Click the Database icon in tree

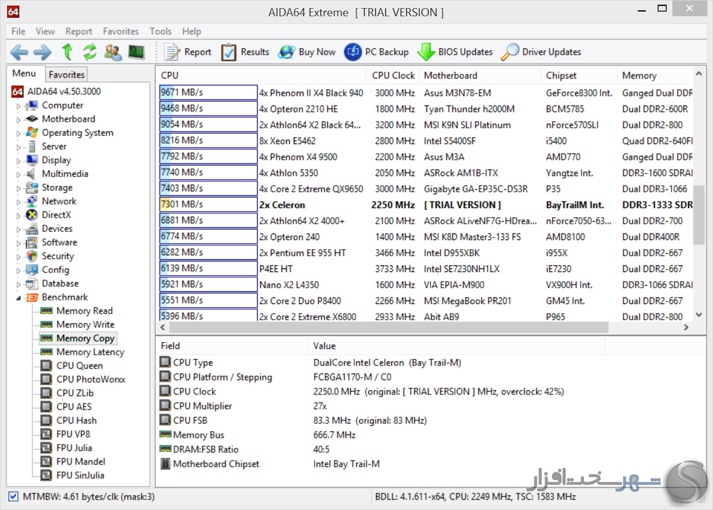tap(32, 283)
